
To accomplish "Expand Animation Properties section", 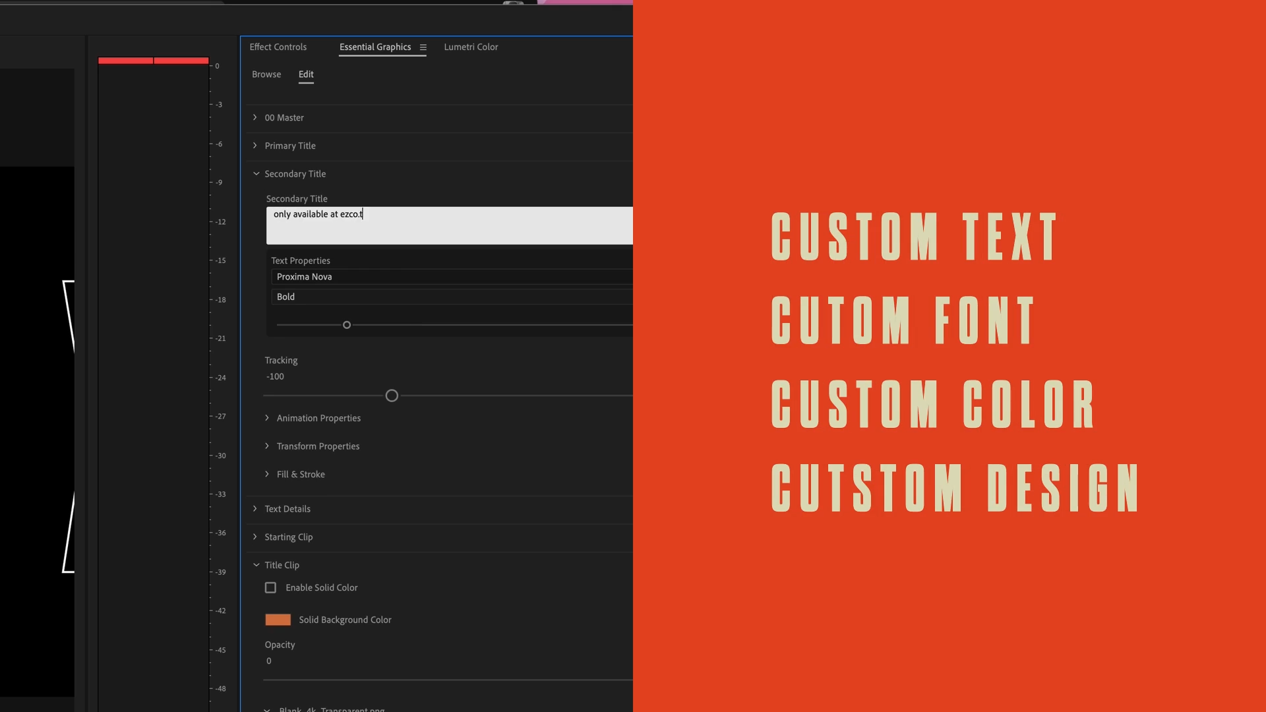I will (x=267, y=418).
